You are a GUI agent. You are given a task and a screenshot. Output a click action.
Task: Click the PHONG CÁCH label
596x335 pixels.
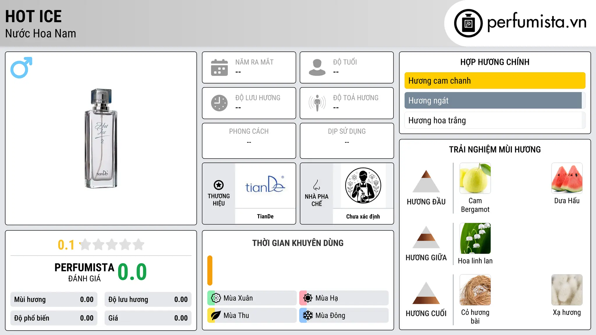pyautogui.click(x=249, y=131)
